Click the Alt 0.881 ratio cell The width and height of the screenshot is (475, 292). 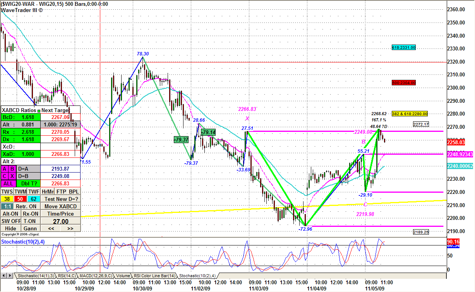[21, 124]
